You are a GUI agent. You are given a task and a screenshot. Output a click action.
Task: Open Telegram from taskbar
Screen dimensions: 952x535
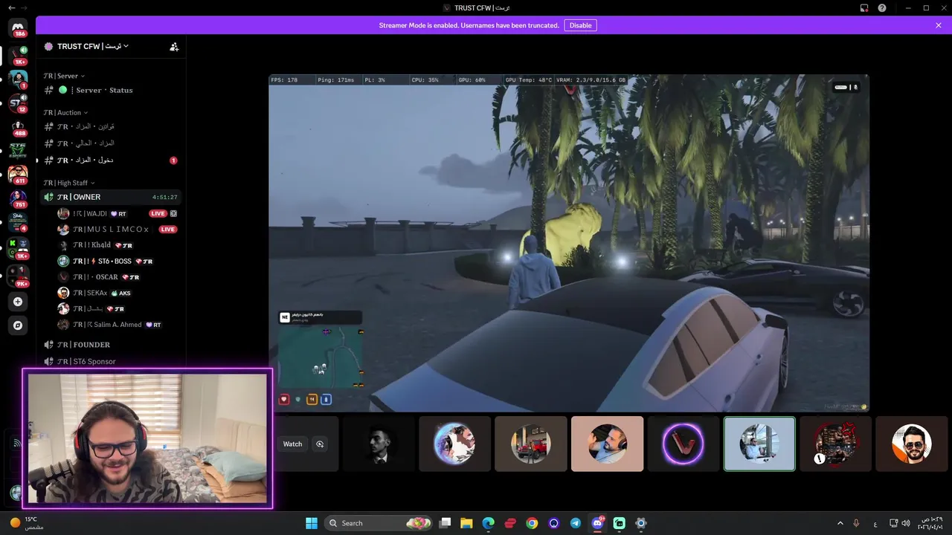pos(576,523)
